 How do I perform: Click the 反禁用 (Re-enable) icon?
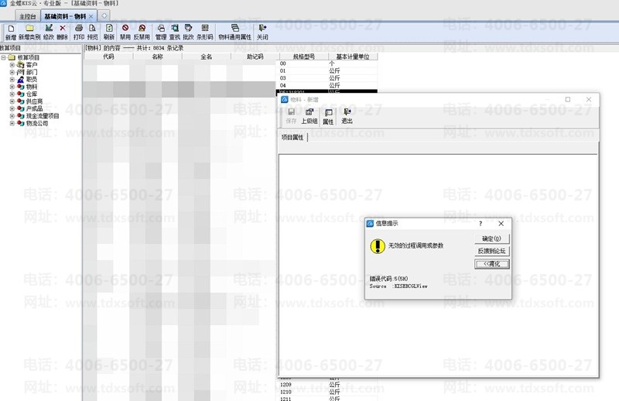[x=142, y=28]
